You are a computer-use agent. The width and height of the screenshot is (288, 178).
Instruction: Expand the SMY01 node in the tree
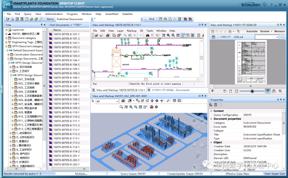point(6,34)
